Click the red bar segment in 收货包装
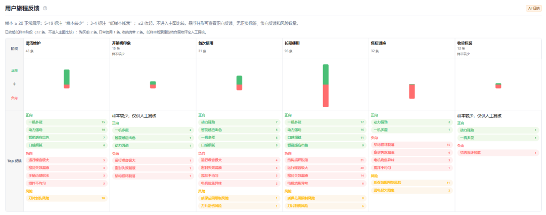 (x=498, y=87)
